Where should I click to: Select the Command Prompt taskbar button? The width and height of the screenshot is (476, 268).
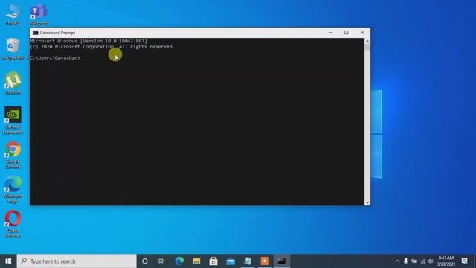click(x=282, y=261)
